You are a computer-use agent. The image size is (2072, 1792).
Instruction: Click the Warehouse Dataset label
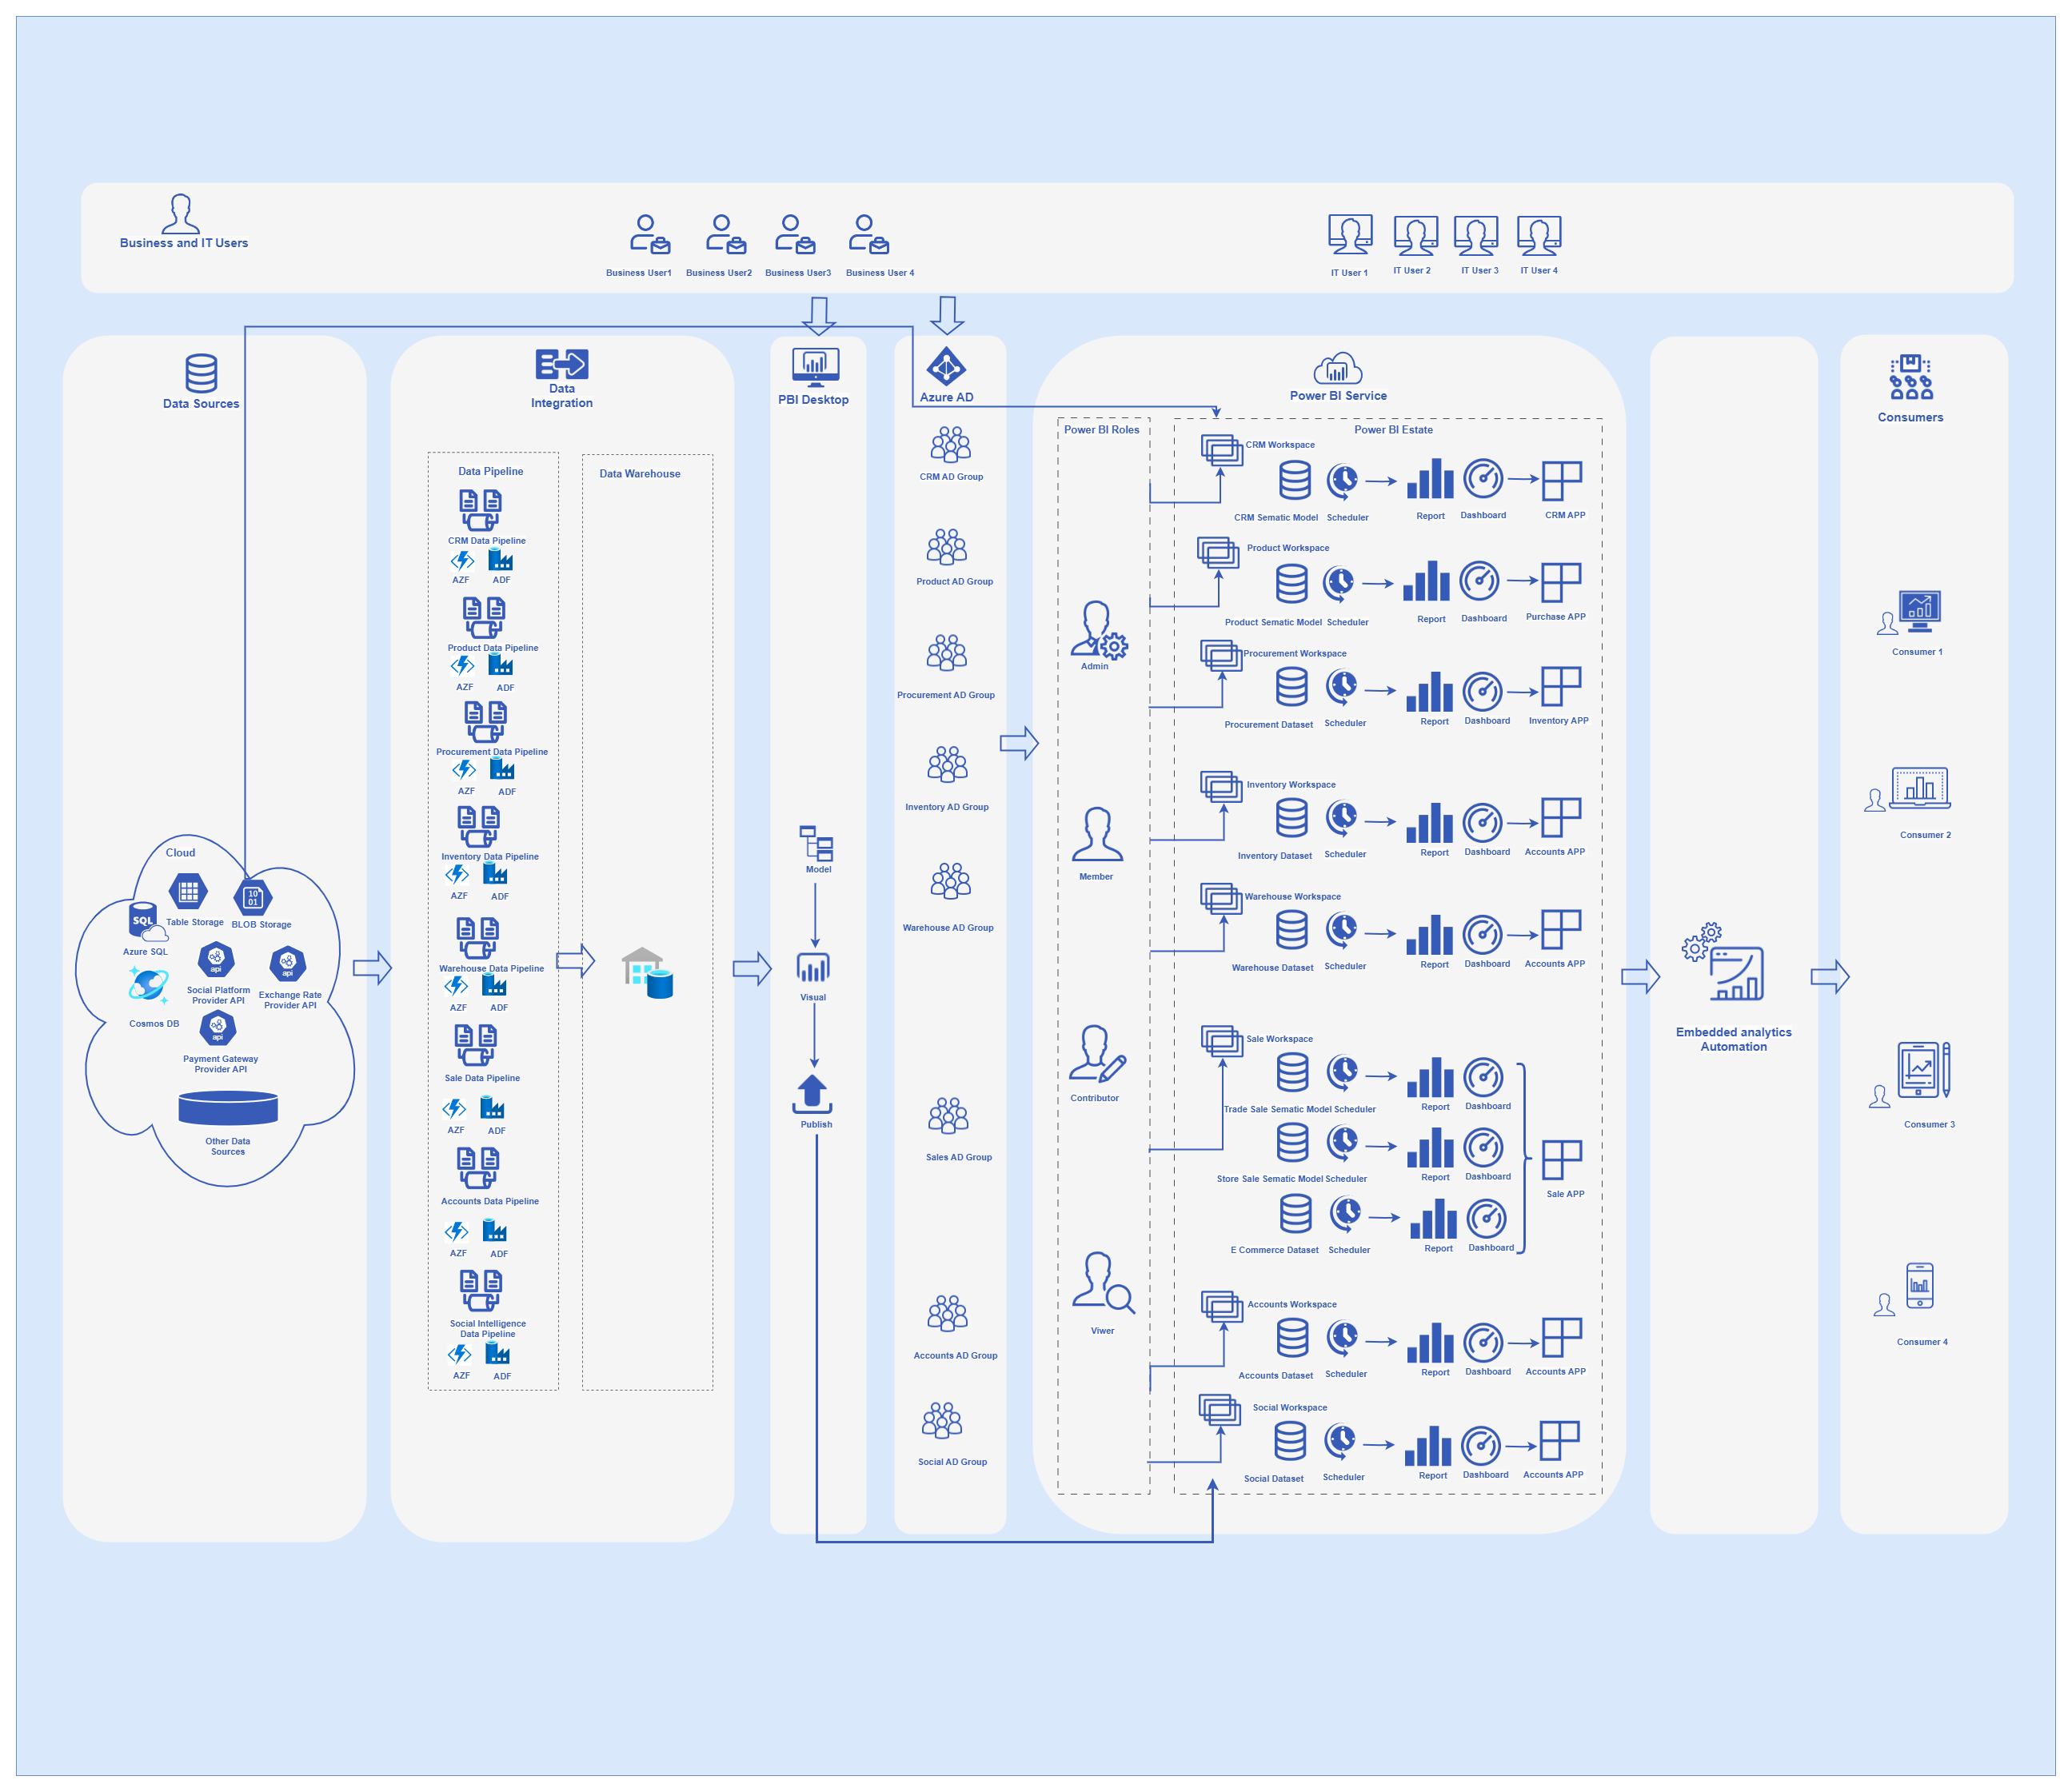[x=1273, y=968]
